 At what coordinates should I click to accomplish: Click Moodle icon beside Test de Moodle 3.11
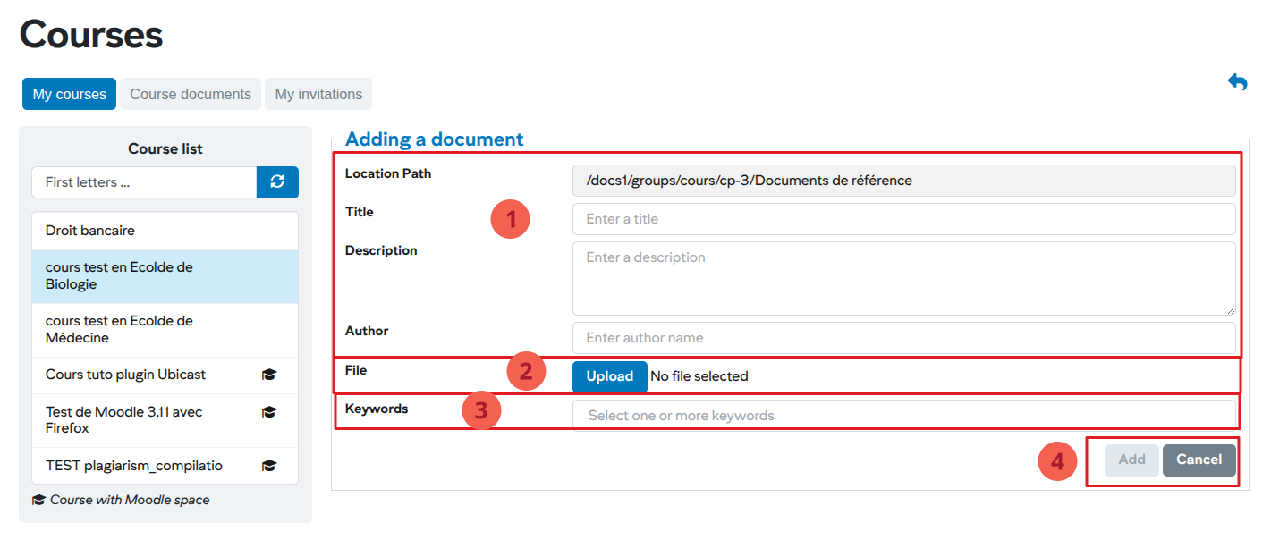tap(269, 412)
